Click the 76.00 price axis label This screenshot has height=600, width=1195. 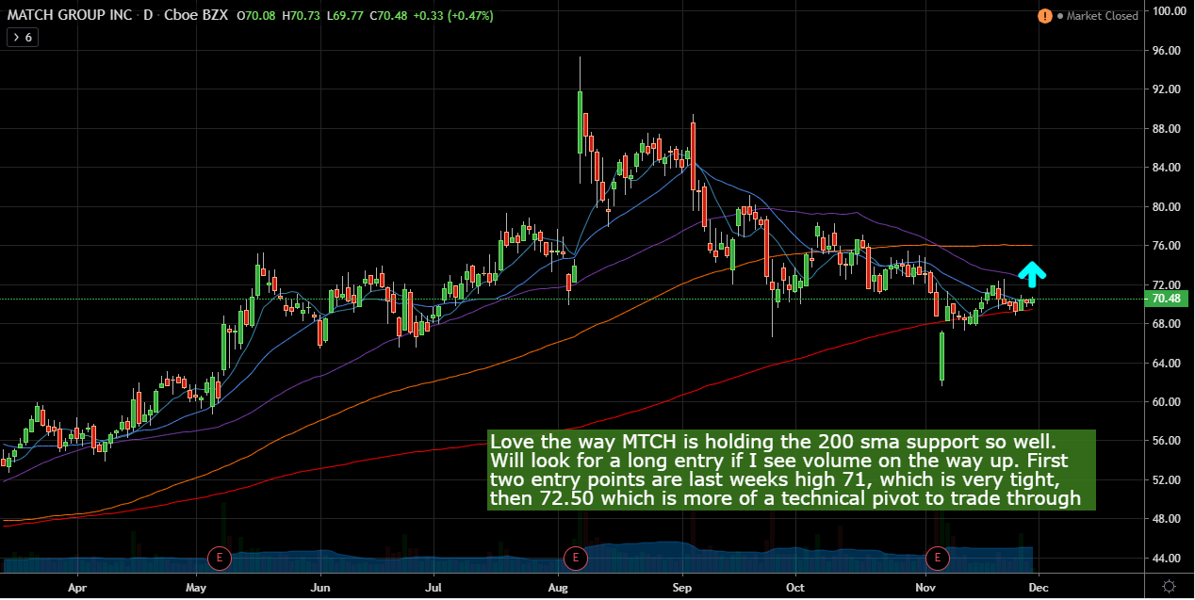pos(1169,246)
